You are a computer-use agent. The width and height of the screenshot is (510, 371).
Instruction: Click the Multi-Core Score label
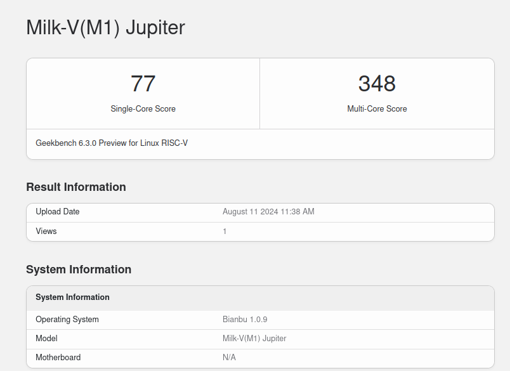[377, 108]
